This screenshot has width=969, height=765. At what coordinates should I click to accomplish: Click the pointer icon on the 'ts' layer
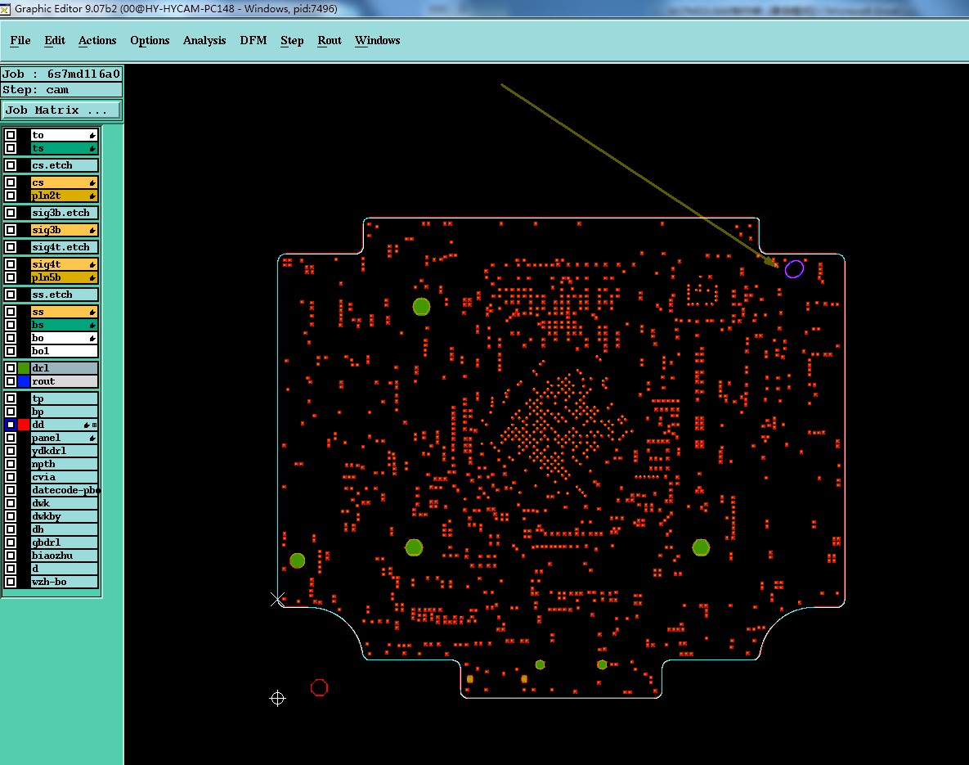tap(92, 148)
